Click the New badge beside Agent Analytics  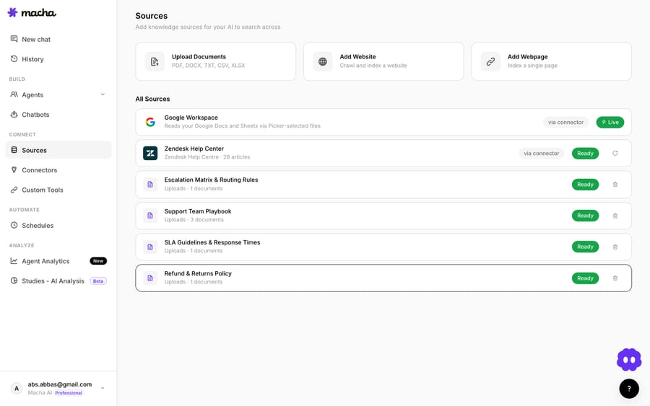[x=98, y=261]
